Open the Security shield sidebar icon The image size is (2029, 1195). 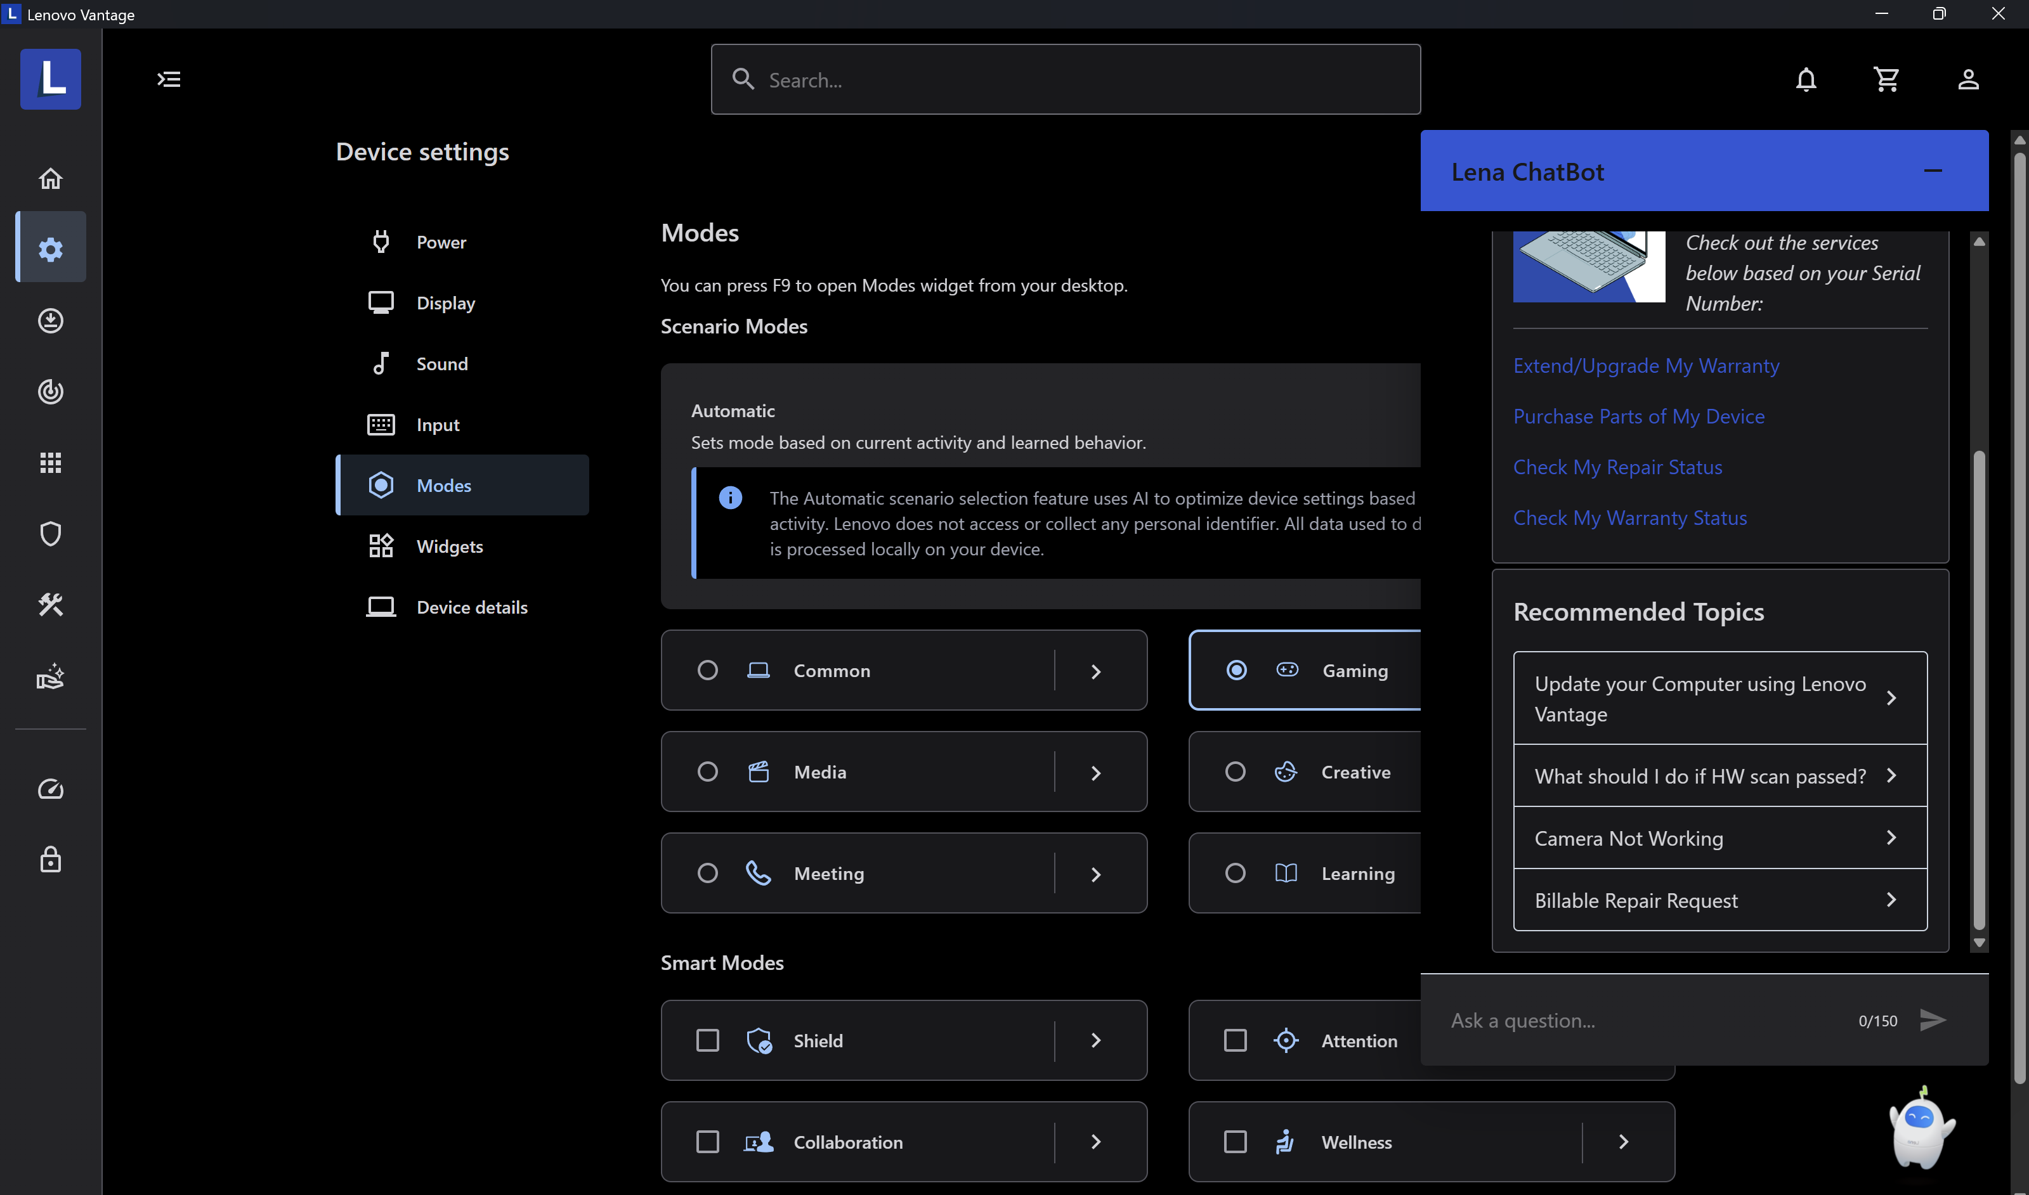51,533
